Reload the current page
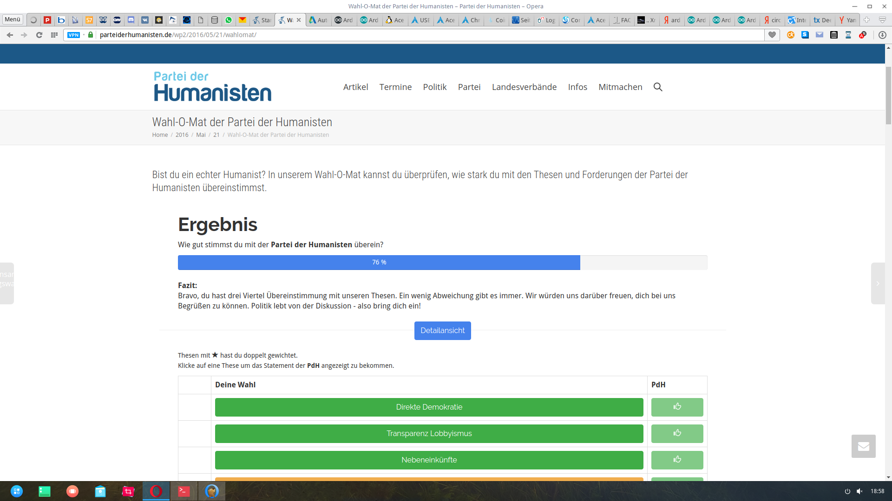Image resolution: width=892 pixels, height=501 pixels. 39,35
